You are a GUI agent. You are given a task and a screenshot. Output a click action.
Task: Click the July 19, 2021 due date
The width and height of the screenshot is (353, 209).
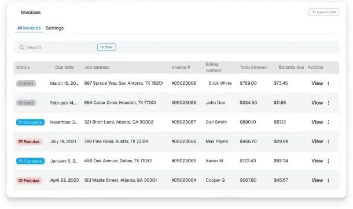(x=63, y=141)
